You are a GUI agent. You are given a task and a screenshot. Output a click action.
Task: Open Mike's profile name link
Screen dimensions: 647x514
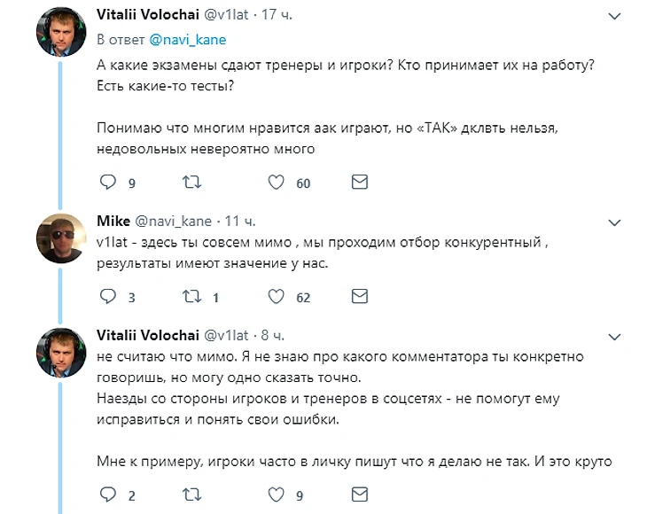coord(113,221)
